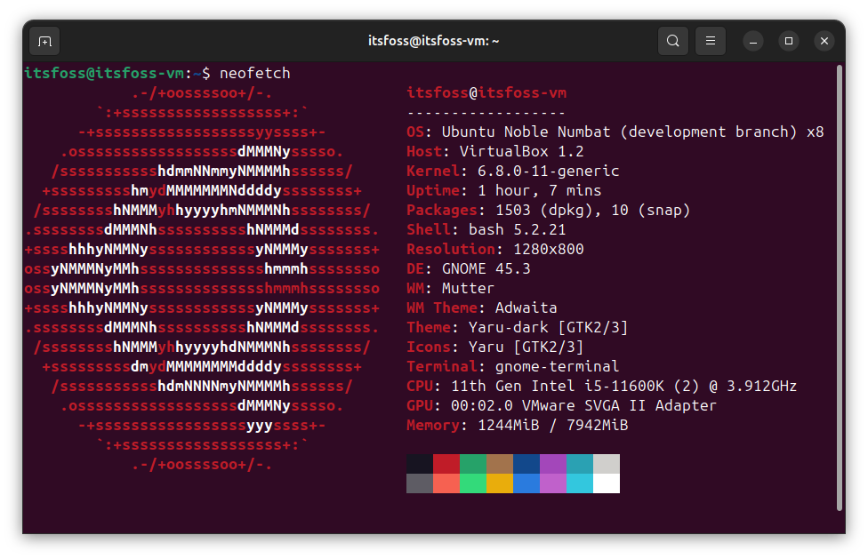The image size is (868, 559).
Task: Select the red color swatch
Action: coord(445,464)
